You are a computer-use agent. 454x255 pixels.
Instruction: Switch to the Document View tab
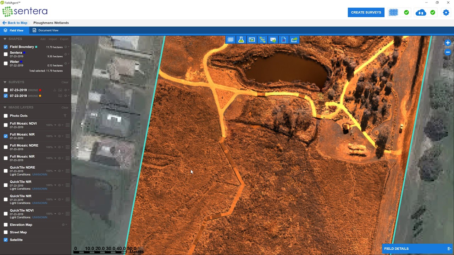pyautogui.click(x=45, y=30)
